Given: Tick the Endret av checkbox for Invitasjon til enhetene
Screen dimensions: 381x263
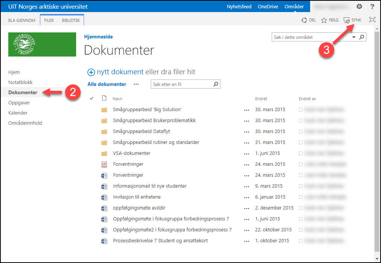Looking at the screenshot, I should 300,197.
